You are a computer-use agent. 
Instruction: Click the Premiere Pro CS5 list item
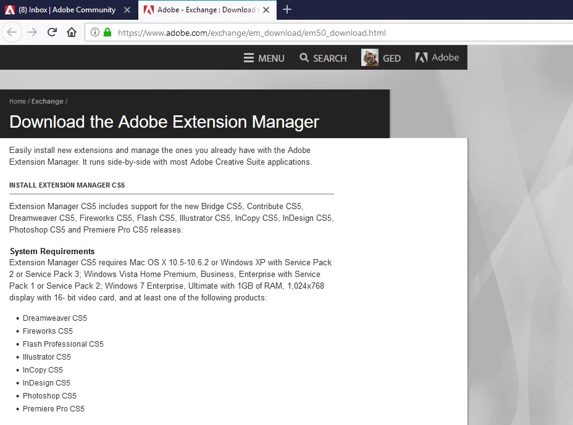[54, 408]
